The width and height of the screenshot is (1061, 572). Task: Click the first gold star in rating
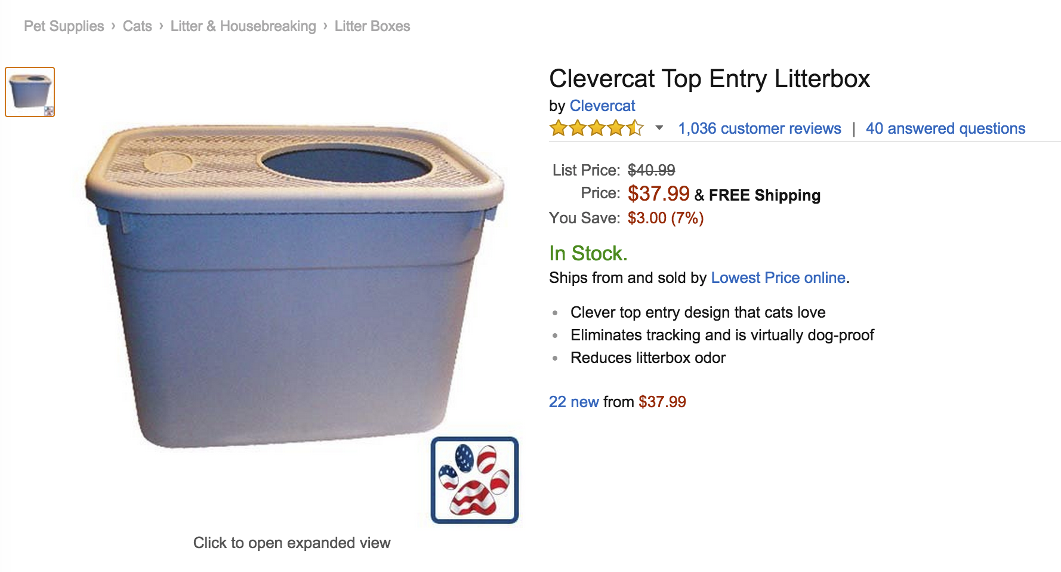[558, 128]
